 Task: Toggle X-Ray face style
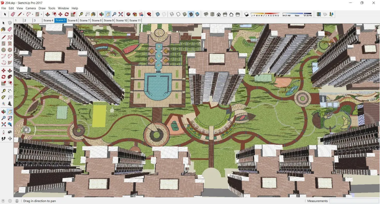click(157, 14)
